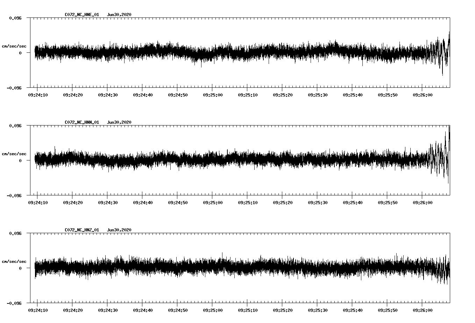Click the zero axis label on HNN plot

point(20,160)
